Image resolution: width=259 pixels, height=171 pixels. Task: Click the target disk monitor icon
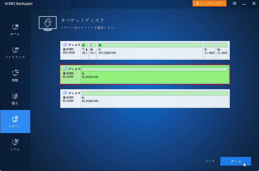coord(48,23)
